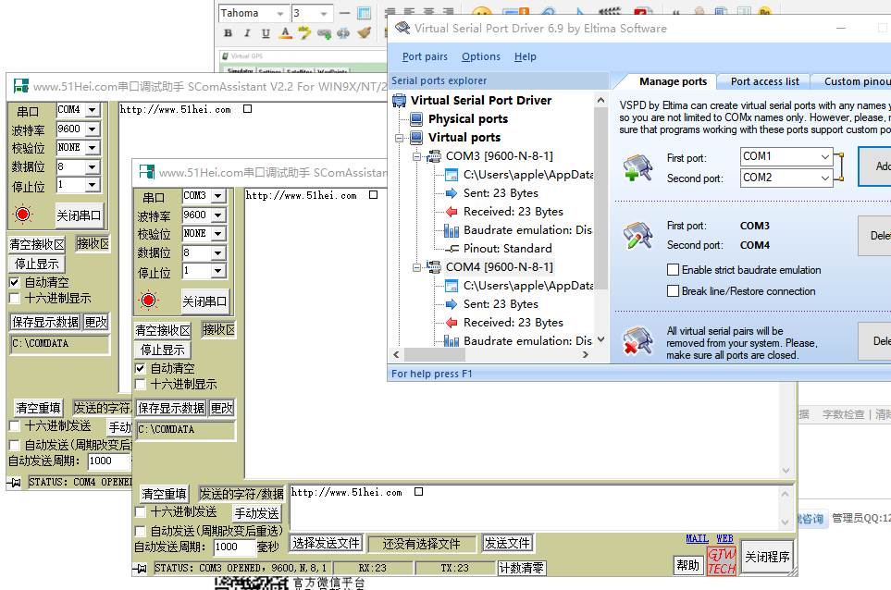Open the 校验位 NONE dropdown in the COM4 window
Viewport: 891px width, 590px height.
point(93,148)
